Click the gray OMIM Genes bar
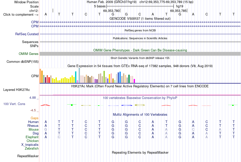 click(140, 54)
